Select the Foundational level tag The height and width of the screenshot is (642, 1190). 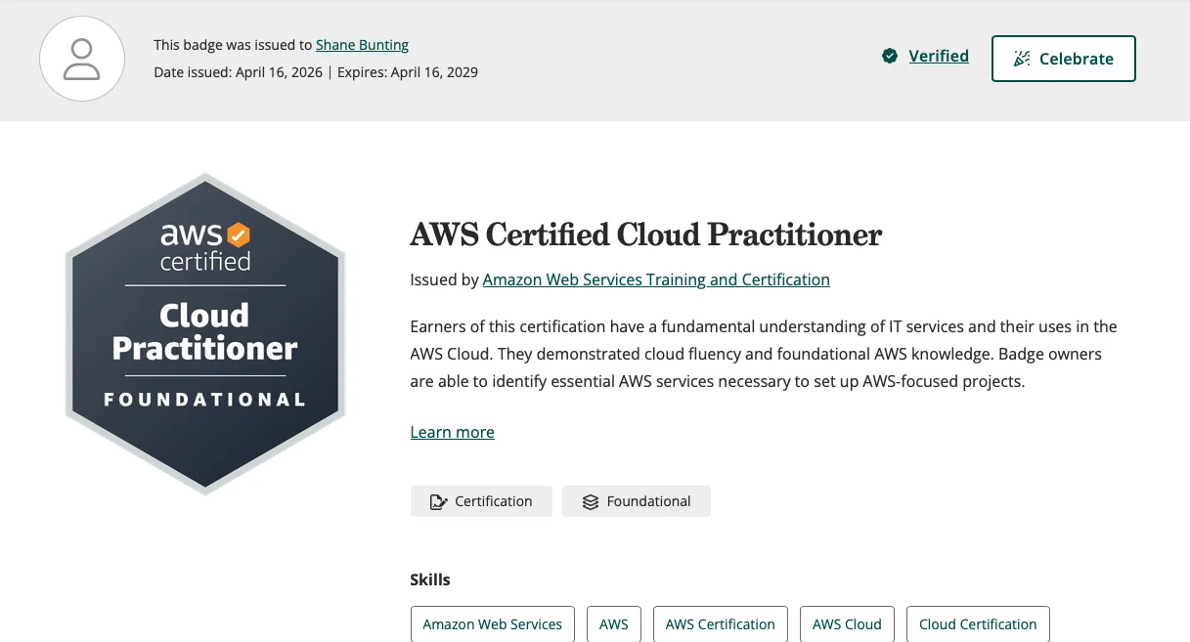coord(637,501)
